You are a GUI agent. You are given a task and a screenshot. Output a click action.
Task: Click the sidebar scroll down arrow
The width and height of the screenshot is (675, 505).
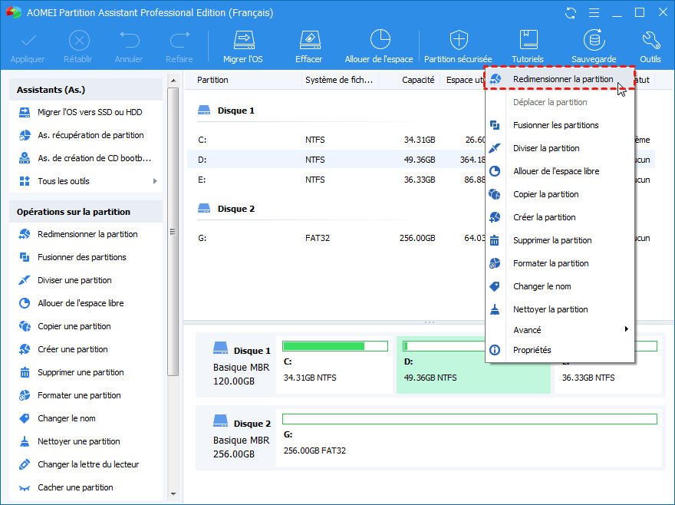click(173, 493)
